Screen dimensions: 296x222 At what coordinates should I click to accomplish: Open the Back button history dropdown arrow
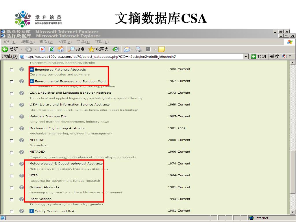coord(22,49)
